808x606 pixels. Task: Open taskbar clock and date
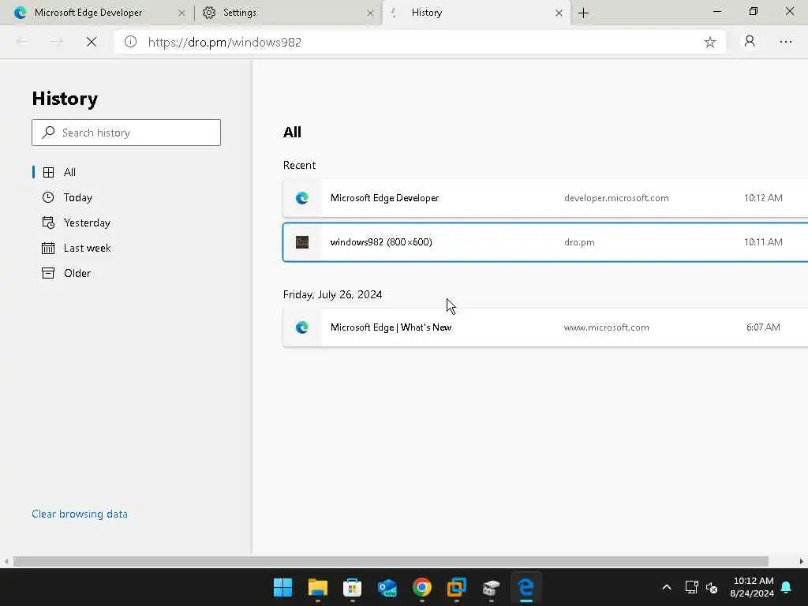click(x=752, y=587)
